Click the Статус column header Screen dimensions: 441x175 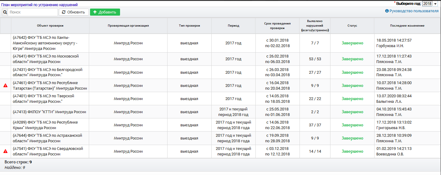click(x=352, y=26)
